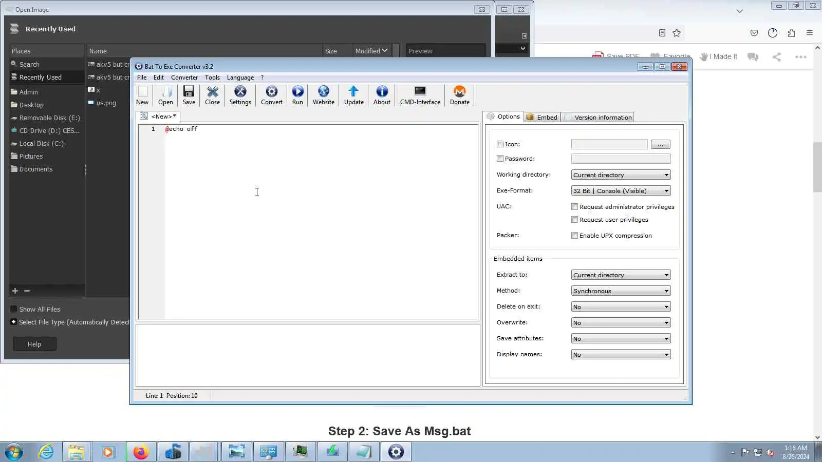Open the Overwrite dropdown
This screenshot has height=462, width=822.
coord(621,323)
